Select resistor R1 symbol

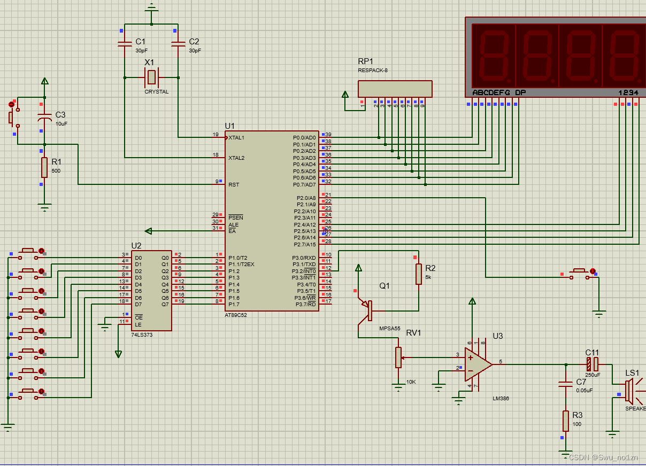[x=44, y=167]
